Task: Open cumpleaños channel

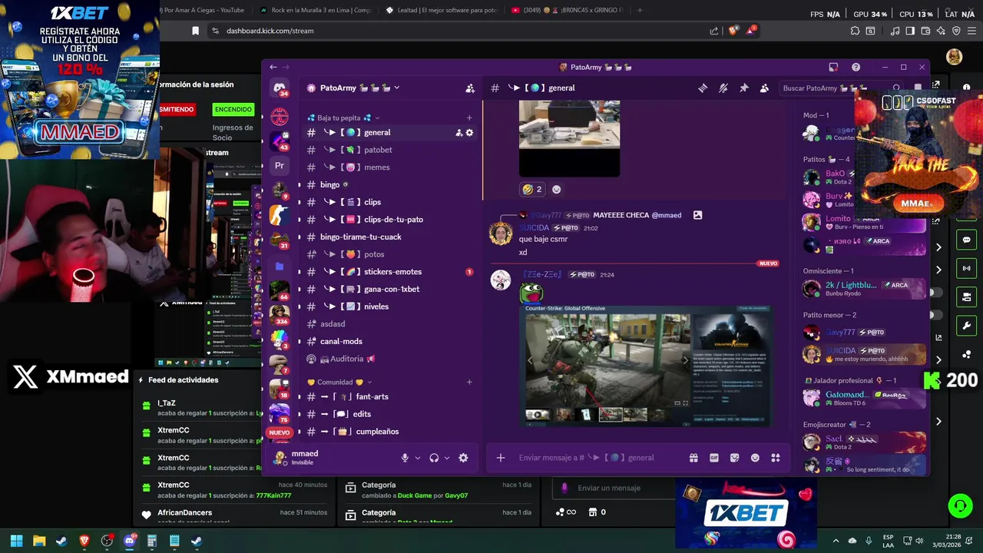Action: (x=389, y=432)
